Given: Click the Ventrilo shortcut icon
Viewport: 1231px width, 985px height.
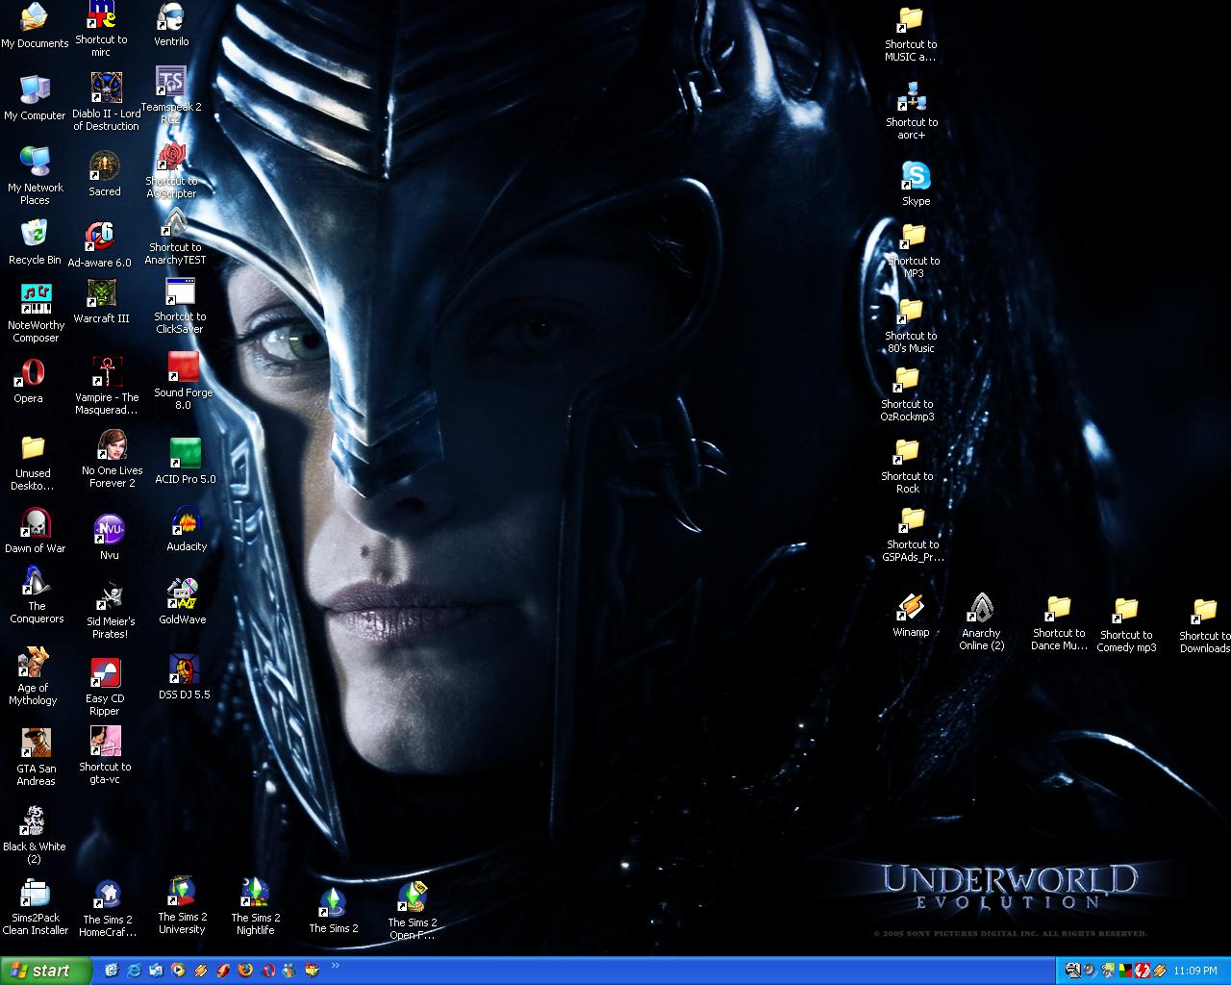Looking at the screenshot, I should point(171,19).
